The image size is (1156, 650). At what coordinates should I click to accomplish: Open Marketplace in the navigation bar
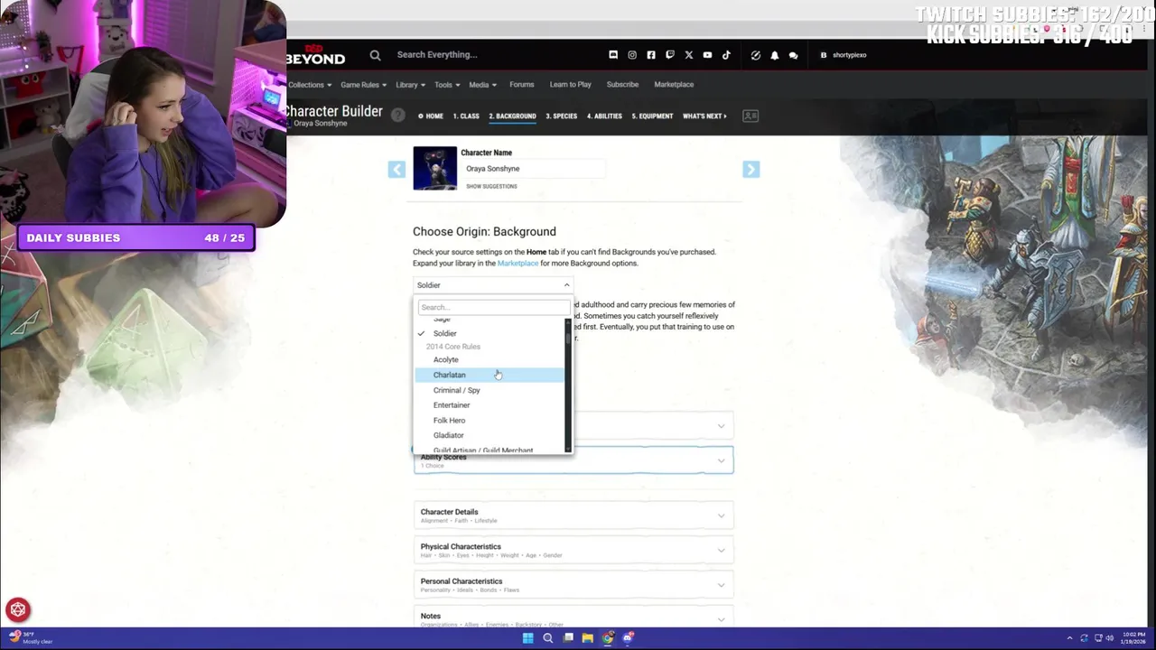coord(674,85)
